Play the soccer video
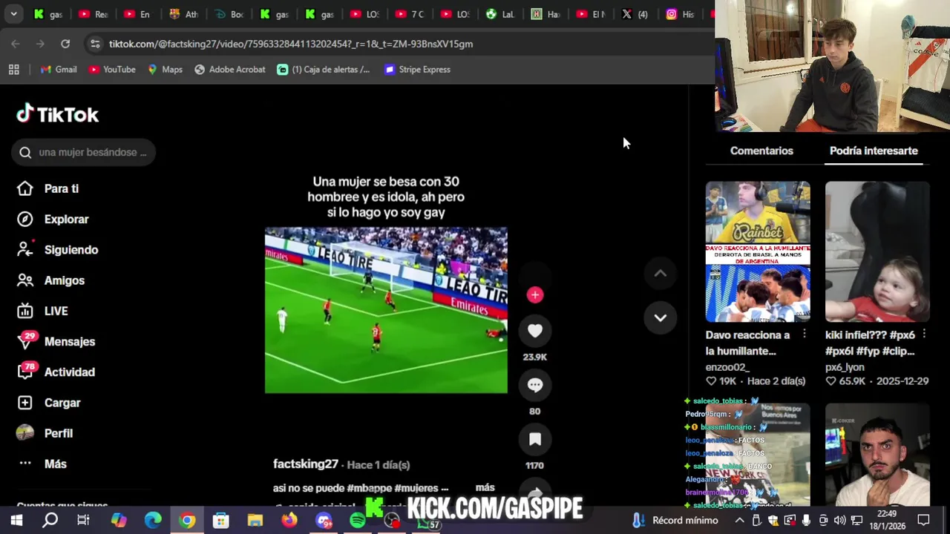This screenshot has width=950, height=534. point(386,310)
